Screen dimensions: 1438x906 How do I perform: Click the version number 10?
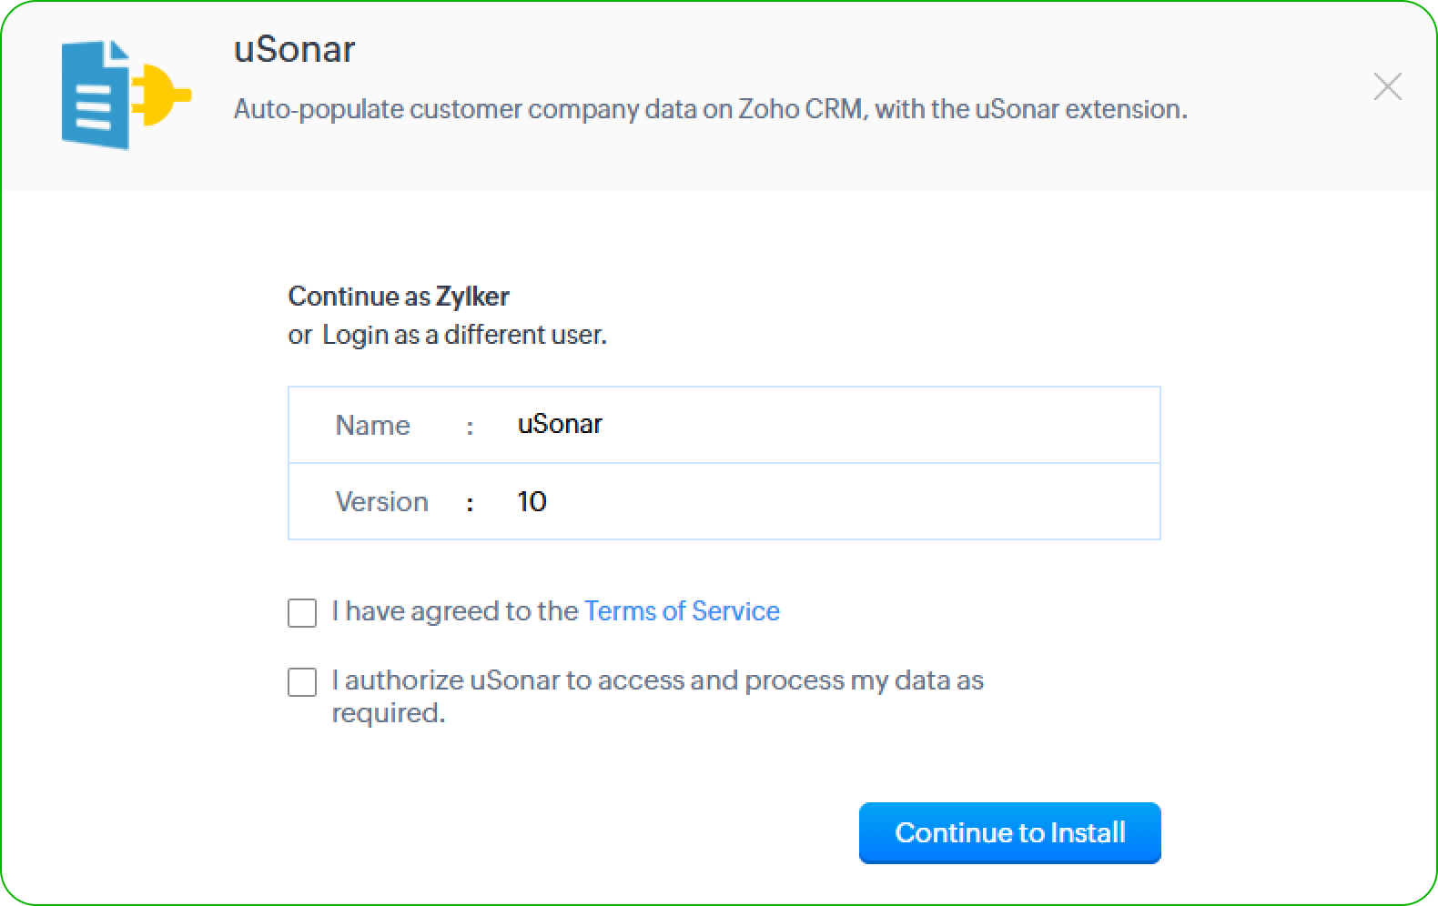[x=532, y=501]
